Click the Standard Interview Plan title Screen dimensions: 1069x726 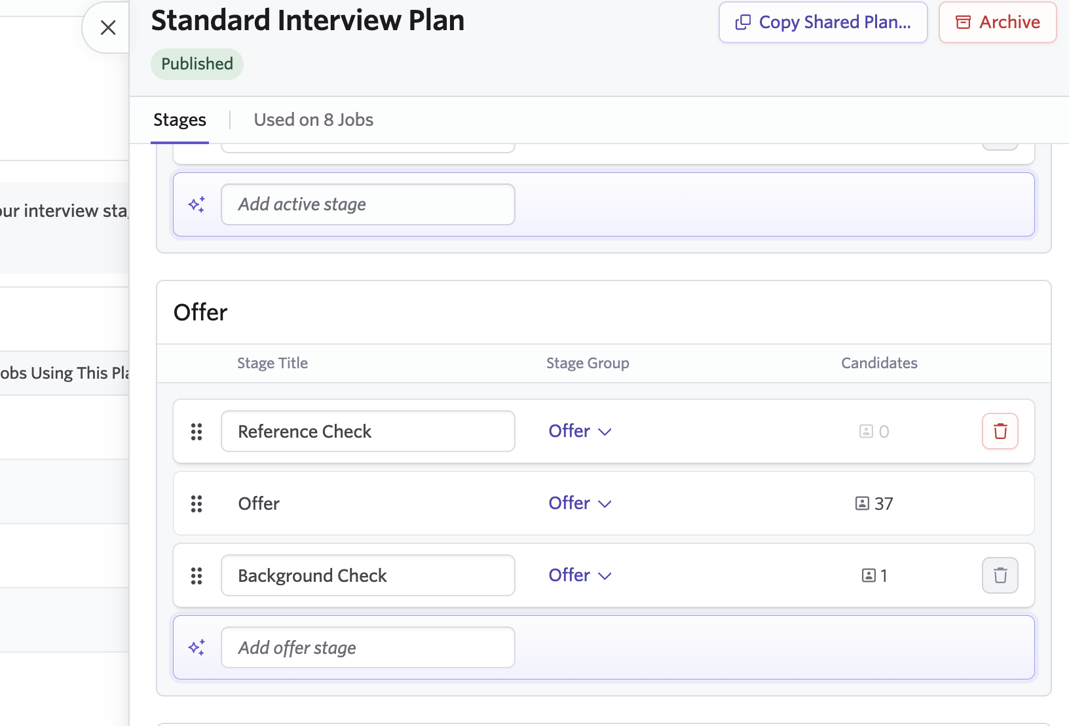308,20
